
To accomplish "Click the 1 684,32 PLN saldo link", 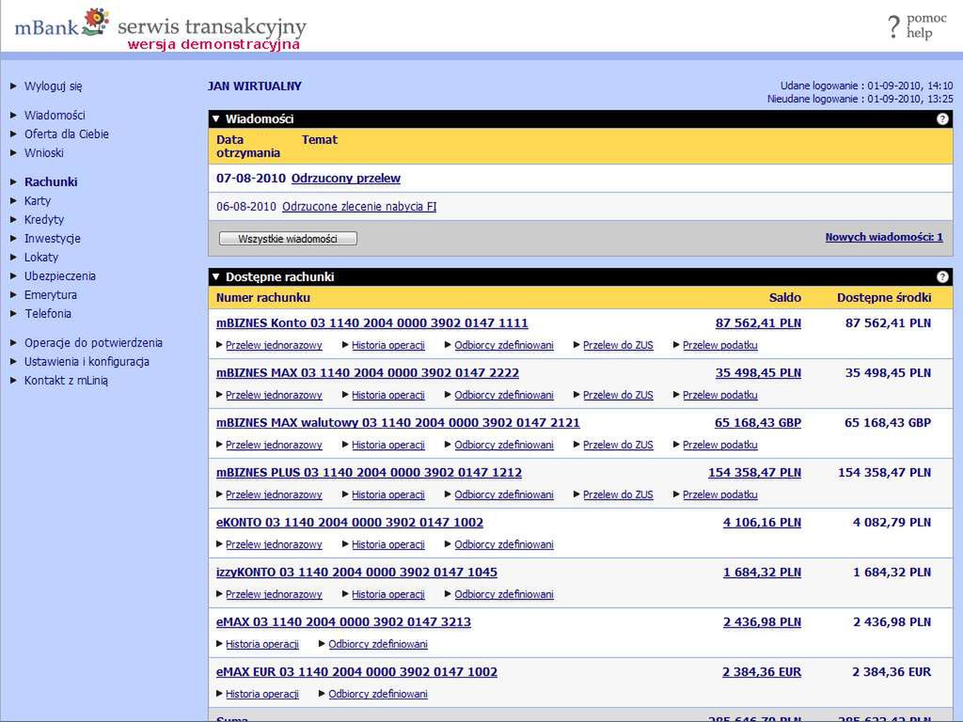I will pos(762,572).
